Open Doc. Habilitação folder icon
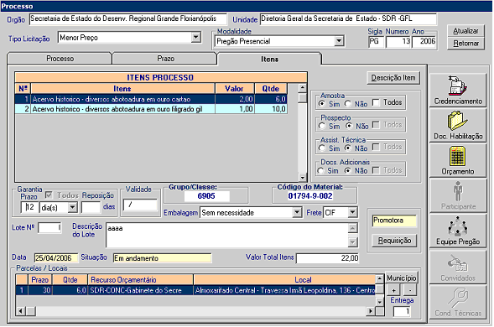This screenshot has height=327, width=494. (x=458, y=125)
